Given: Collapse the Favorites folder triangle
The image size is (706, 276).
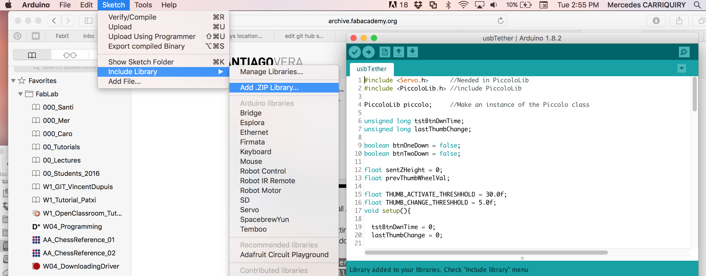Looking at the screenshot, I should pos(13,81).
